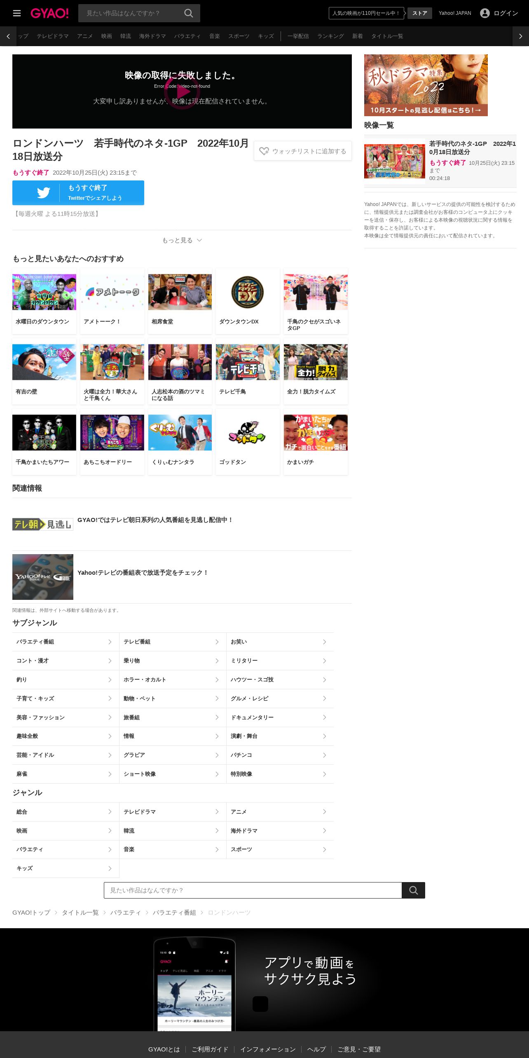
Task: Open ゴッドタン recommendation
Action: (x=248, y=442)
